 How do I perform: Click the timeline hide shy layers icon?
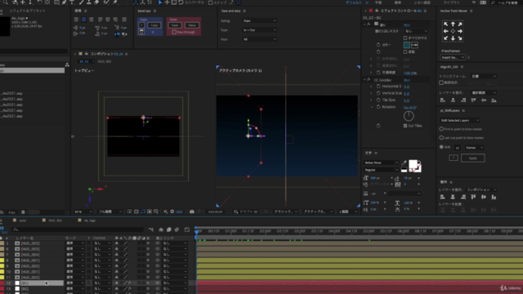[x=161, y=229]
